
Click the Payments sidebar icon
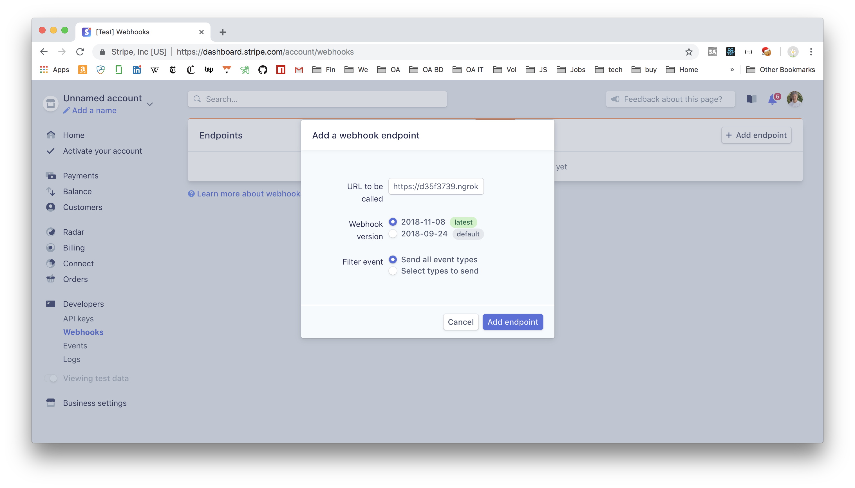click(51, 175)
